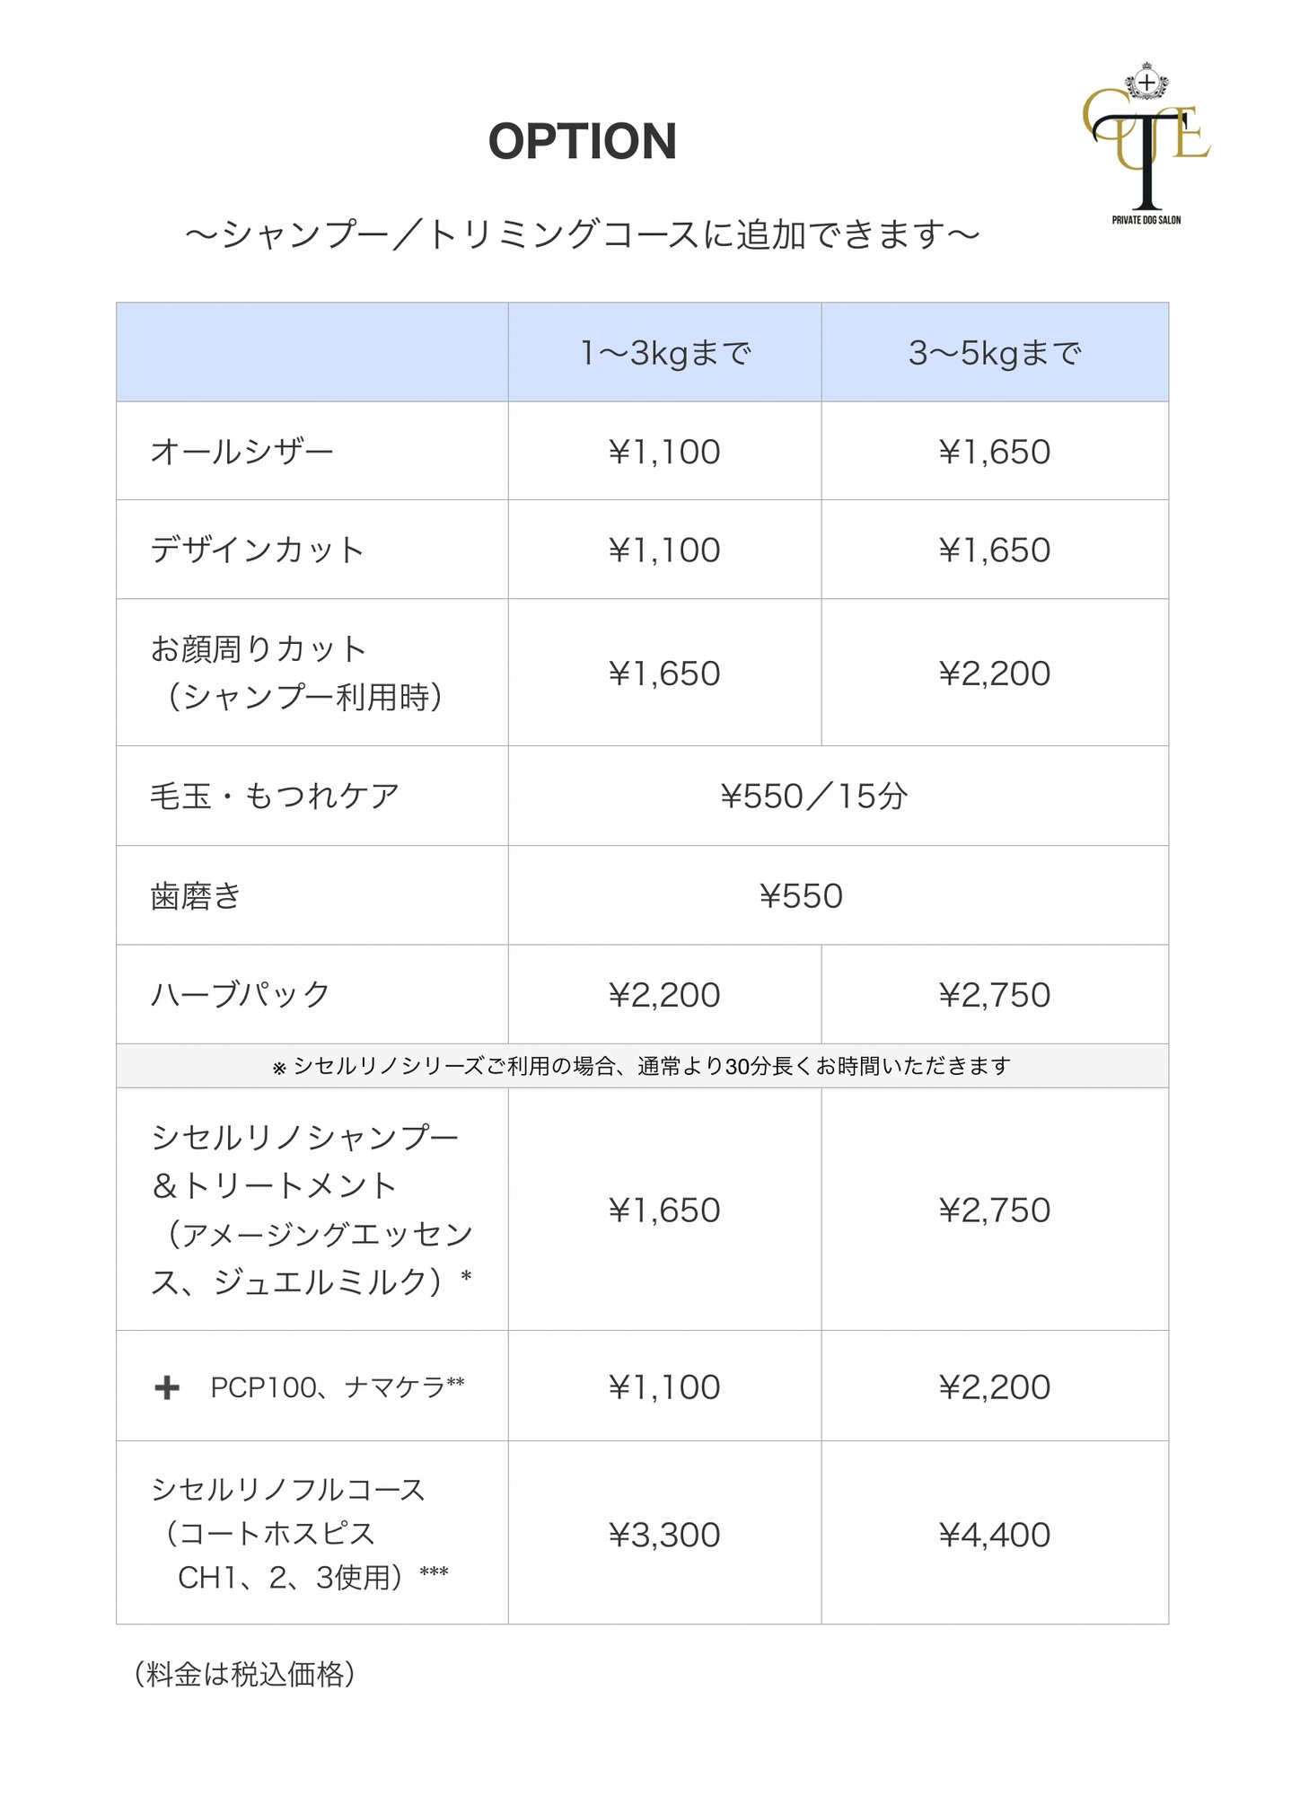
Task: Select the 3〜5kgまで column header
Action: coord(995,353)
